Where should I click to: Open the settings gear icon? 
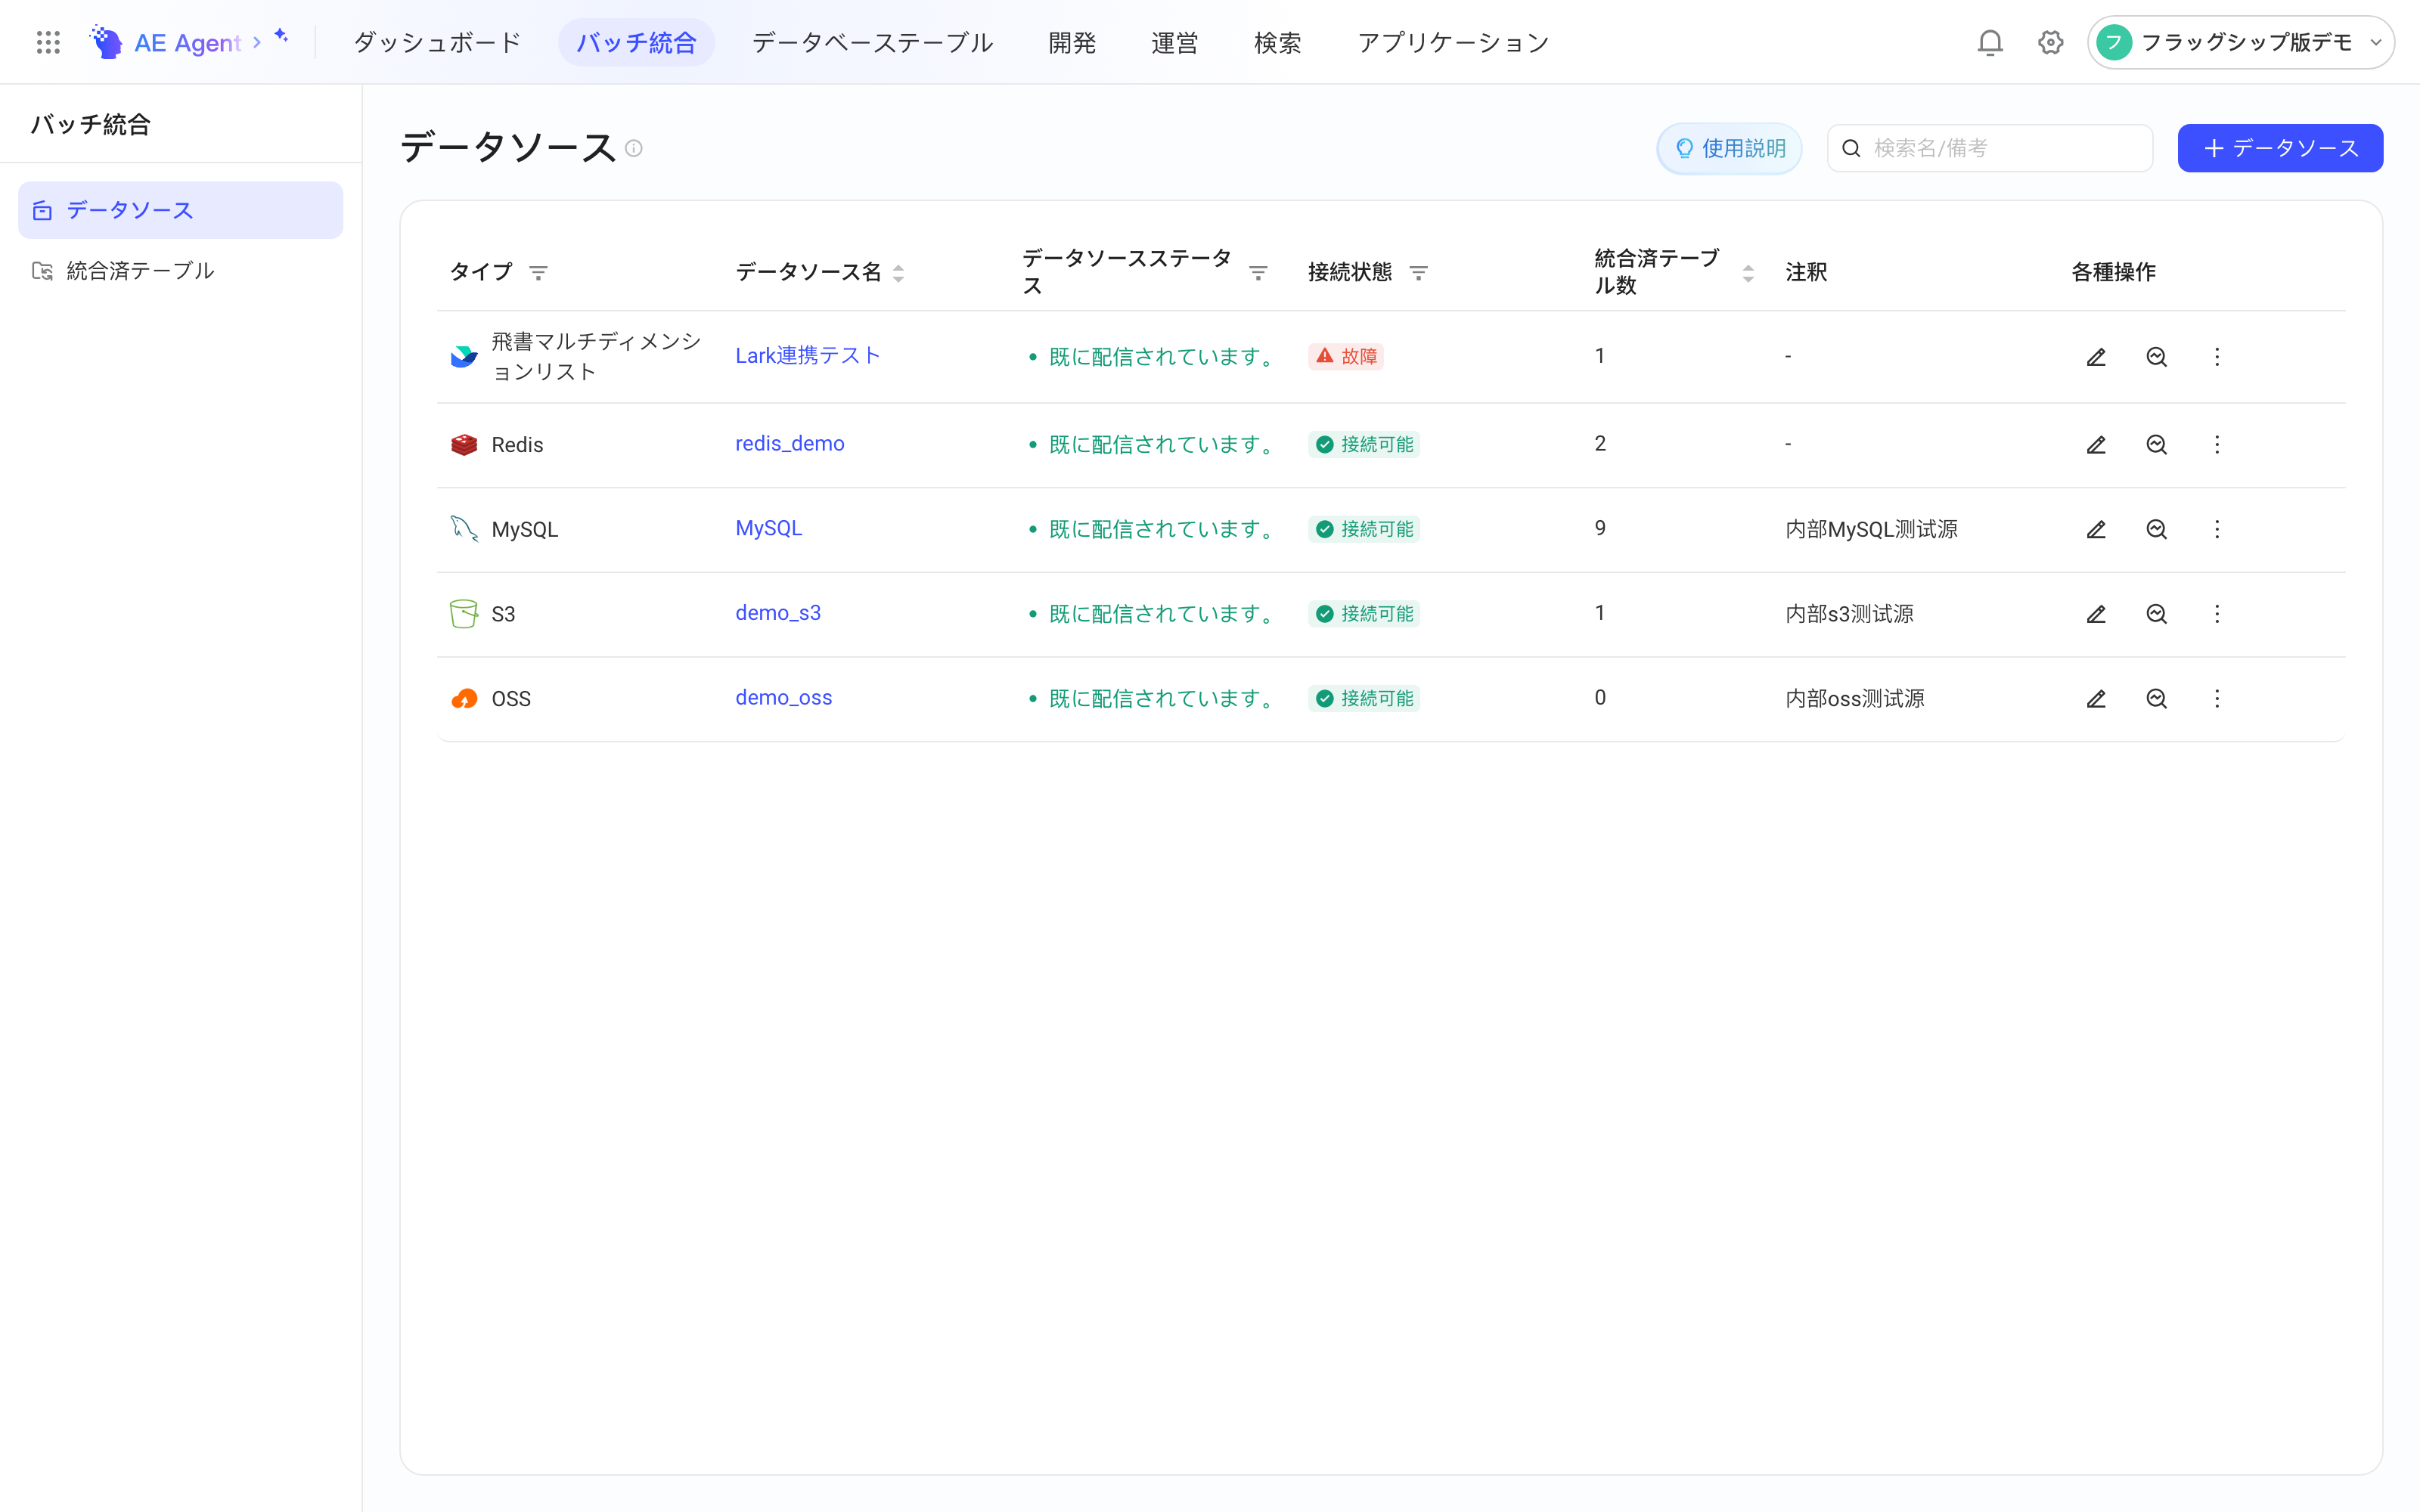coord(2051,42)
